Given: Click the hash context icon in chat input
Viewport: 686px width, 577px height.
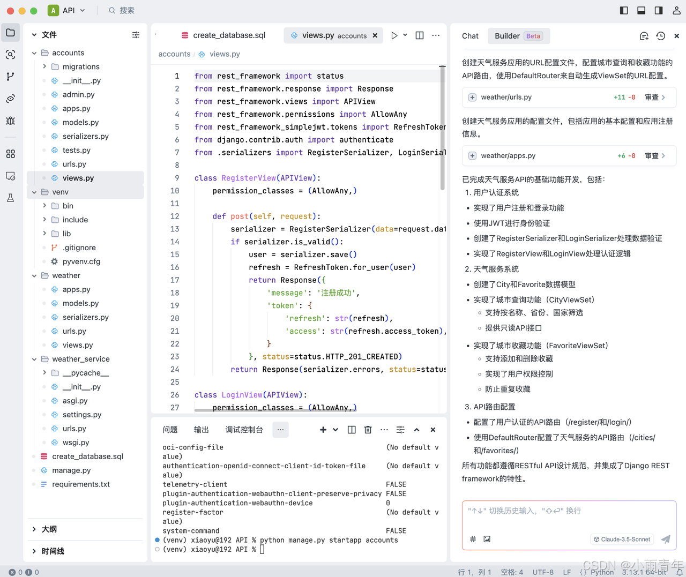Looking at the screenshot, I should [473, 539].
